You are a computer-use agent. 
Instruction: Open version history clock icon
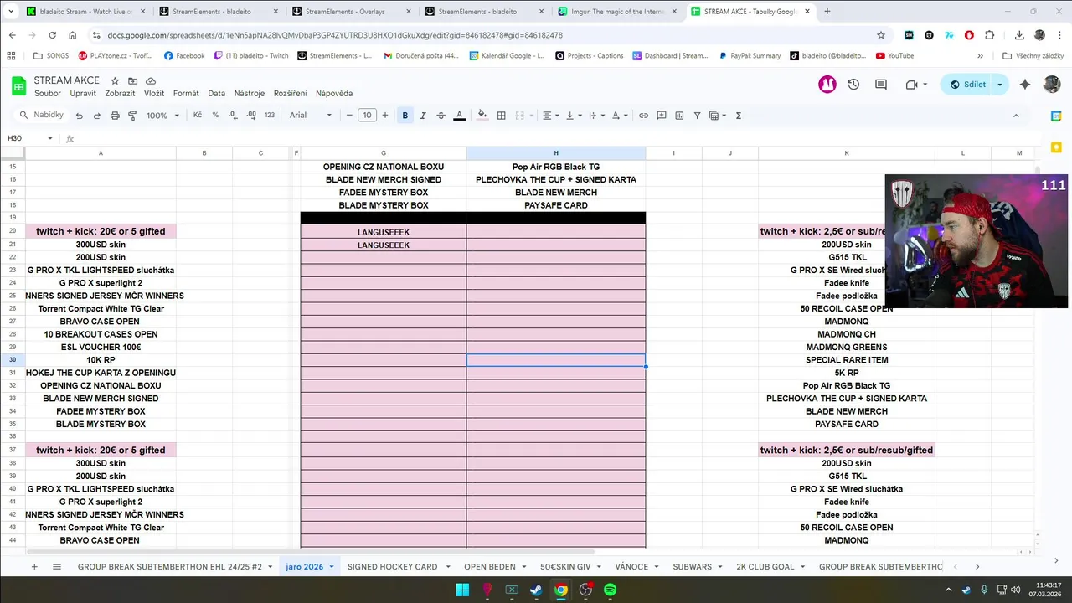tap(853, 85)
